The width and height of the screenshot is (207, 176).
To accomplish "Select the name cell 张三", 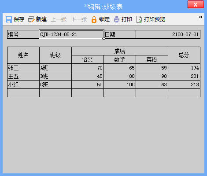I will [23, 68].
